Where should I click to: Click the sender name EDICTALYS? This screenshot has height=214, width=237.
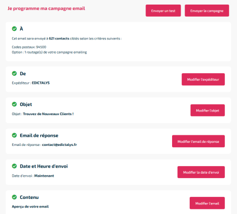pos(41,83)
